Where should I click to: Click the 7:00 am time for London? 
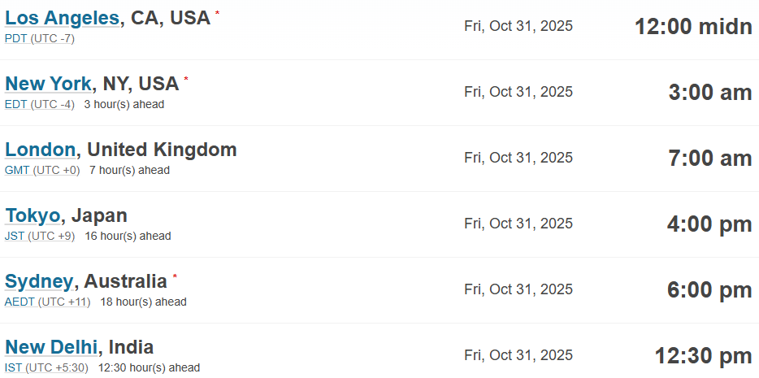click(x=709, y=158)
